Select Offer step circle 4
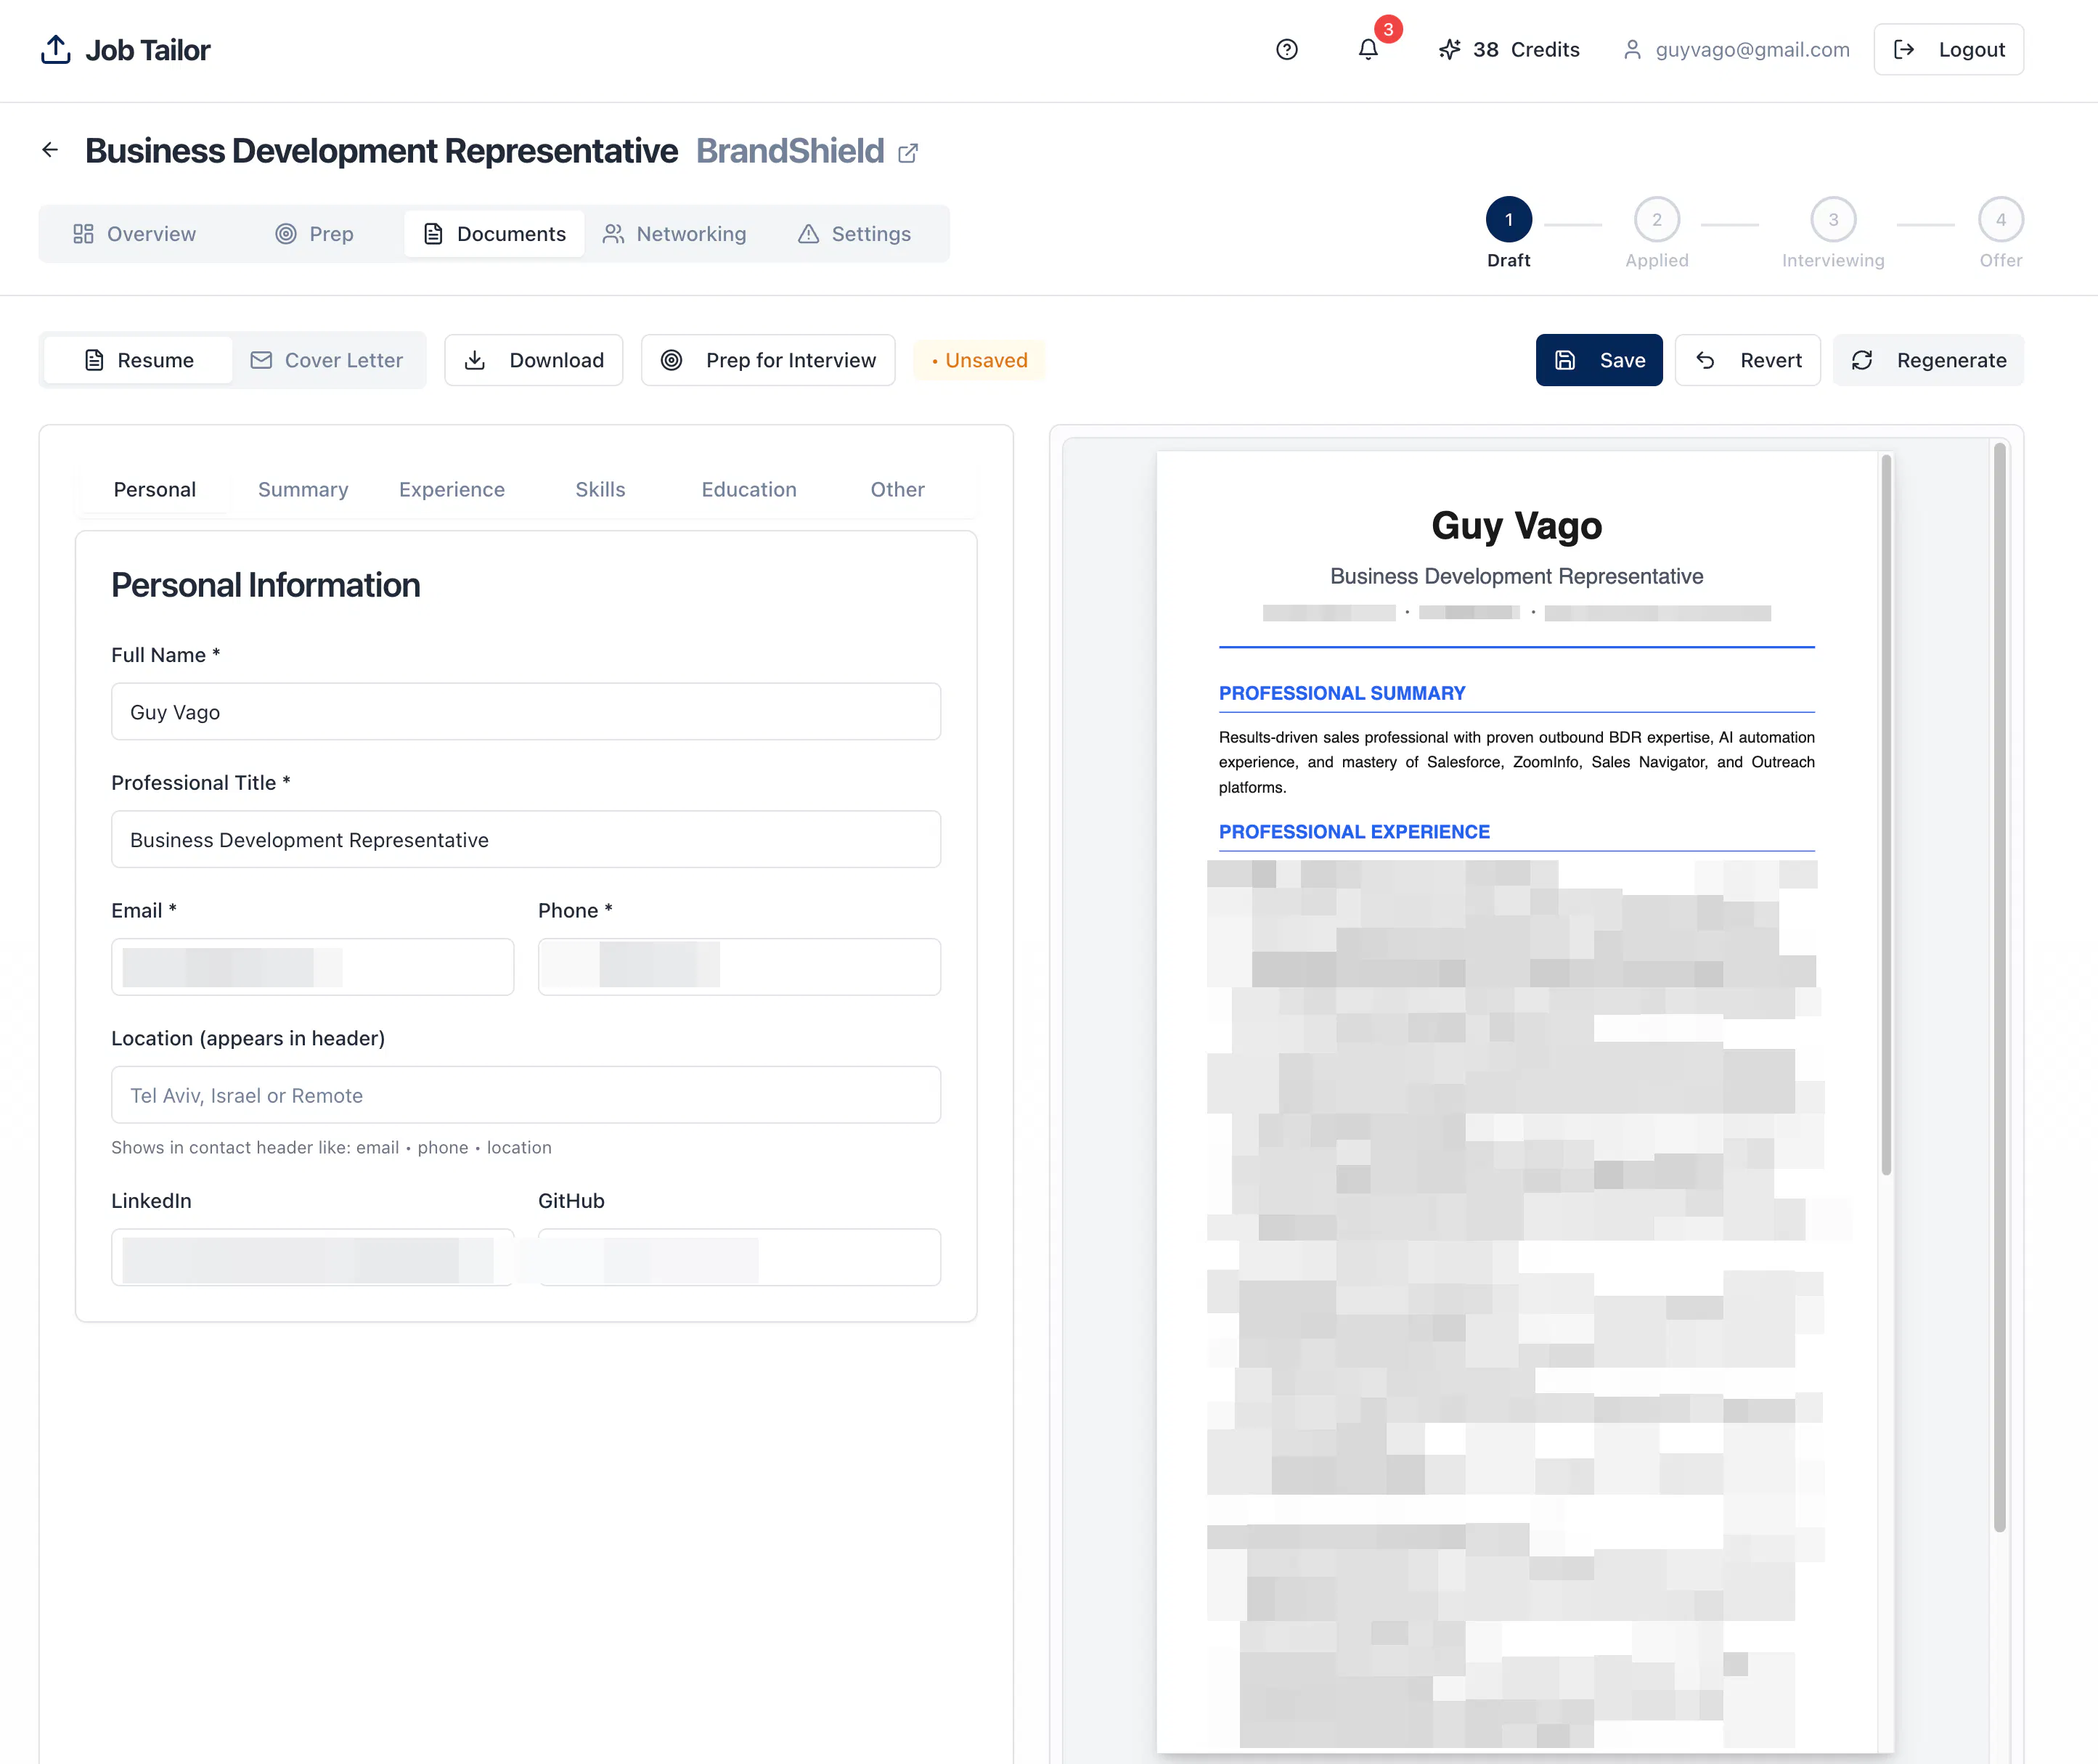Screen dimensions: 2098x1764 2000,220
